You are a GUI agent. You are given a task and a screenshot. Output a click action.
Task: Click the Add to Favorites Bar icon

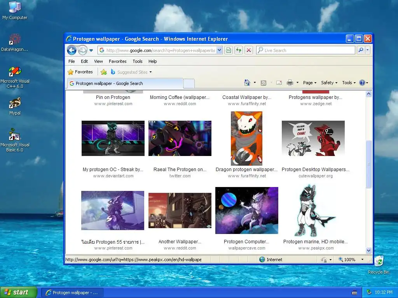(104, 72)
